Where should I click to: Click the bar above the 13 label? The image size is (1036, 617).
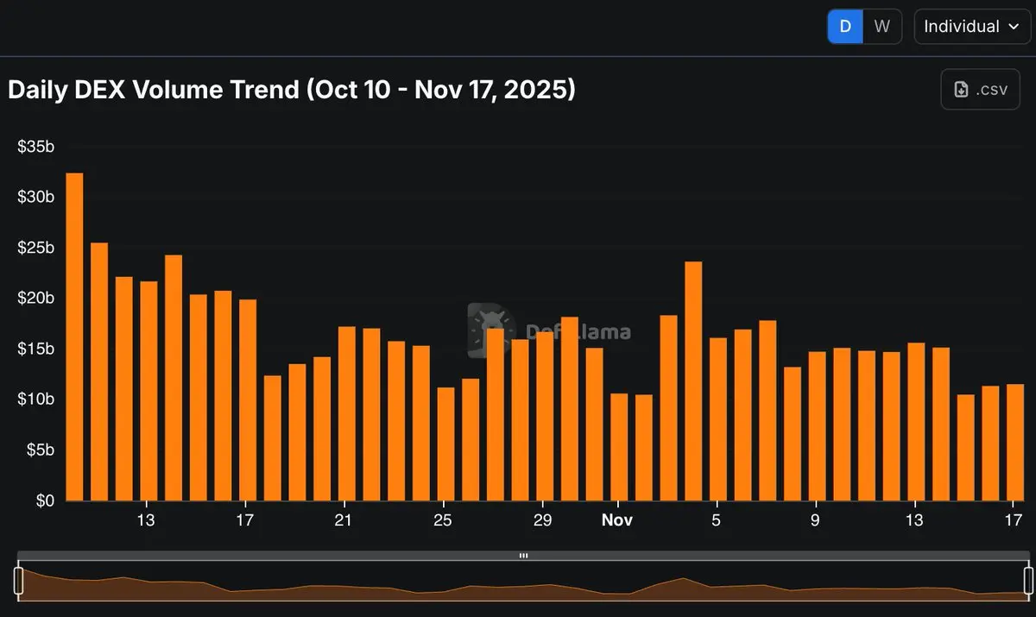click(x=148, y=391)
